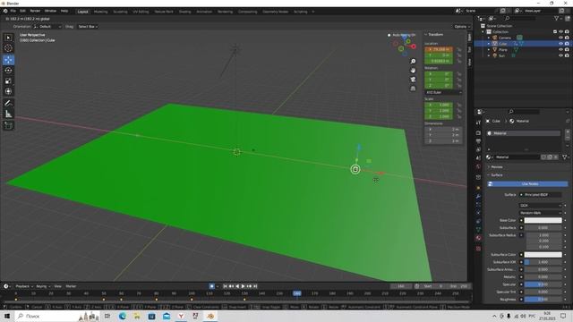
Task: Click the play animation button
Action: click(x=243, y=286)
